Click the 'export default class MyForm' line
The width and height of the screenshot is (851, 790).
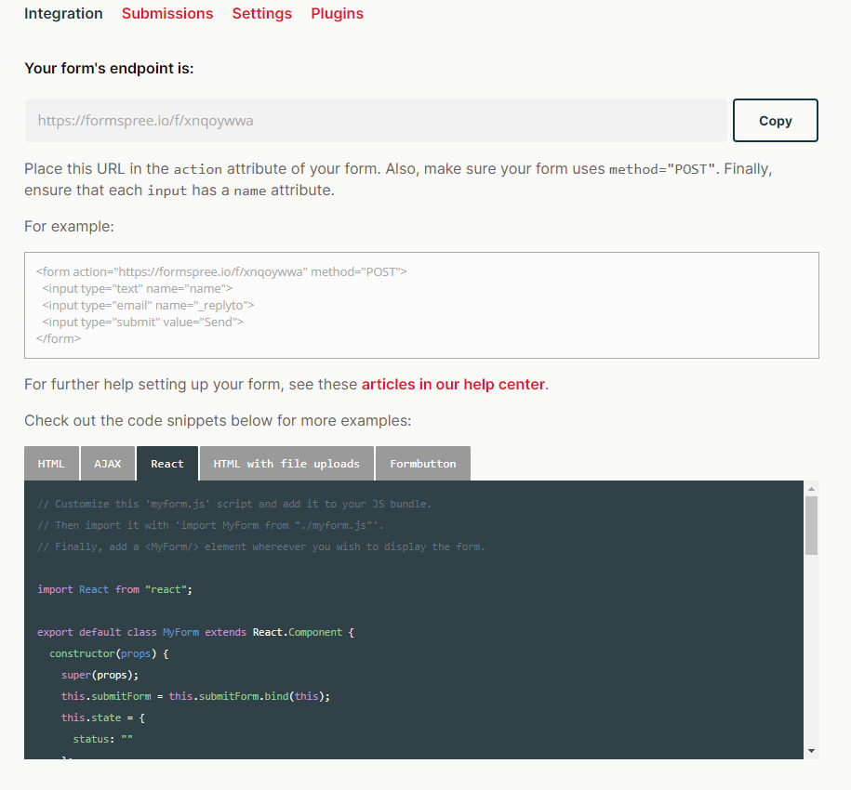pyautogui.click(x=195, y=632)
